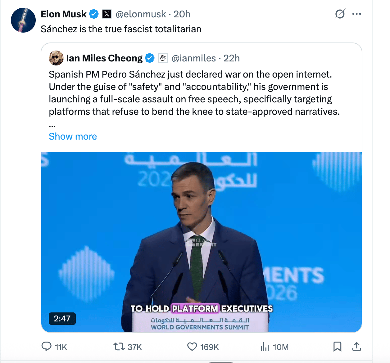Open the three-dot more options menu
The width and height of the screenshot is (390, 363).
click(x=356, y=14)
